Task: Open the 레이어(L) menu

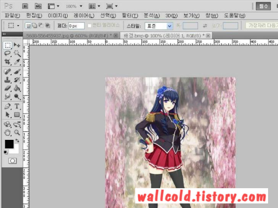Action: tap(84, 16)
